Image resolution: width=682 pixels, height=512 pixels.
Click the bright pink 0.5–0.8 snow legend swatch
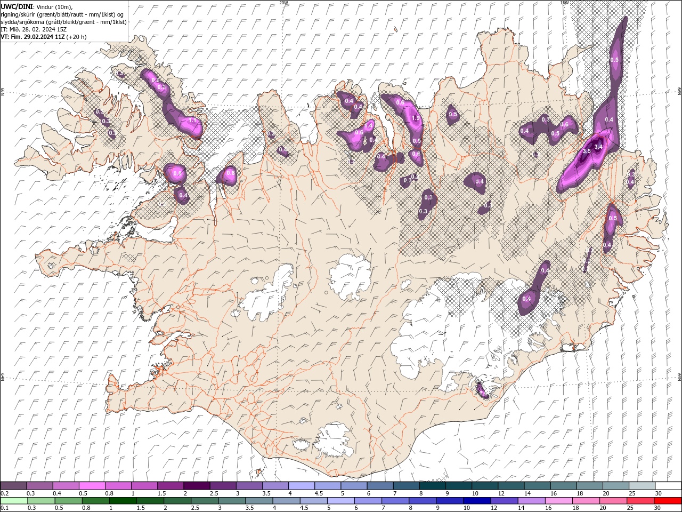pos(92,486)
